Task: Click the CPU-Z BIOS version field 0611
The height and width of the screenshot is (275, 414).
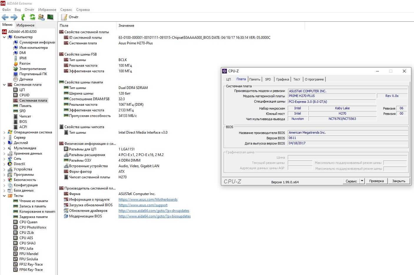Action: [348, 138]
